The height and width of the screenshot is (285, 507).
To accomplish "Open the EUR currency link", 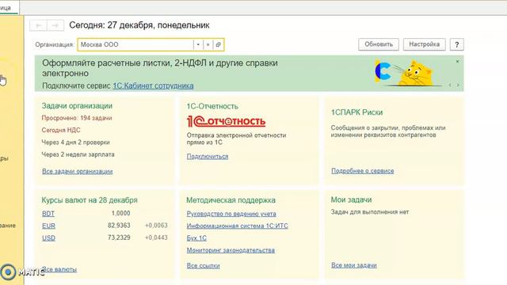I will [48, 226].
